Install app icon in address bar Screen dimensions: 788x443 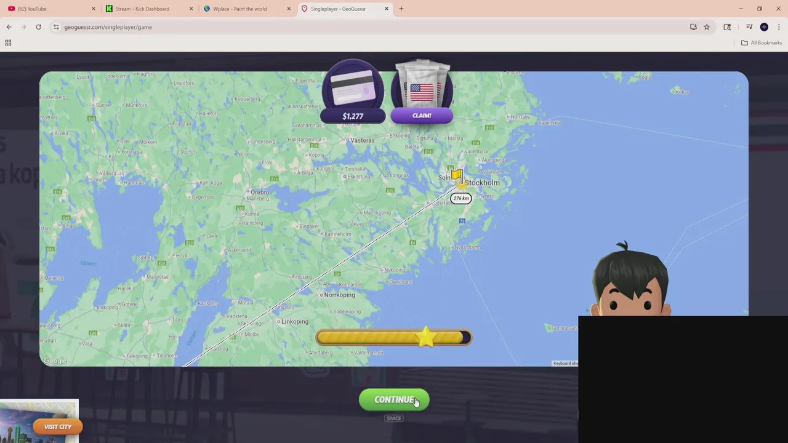point(693,27)
